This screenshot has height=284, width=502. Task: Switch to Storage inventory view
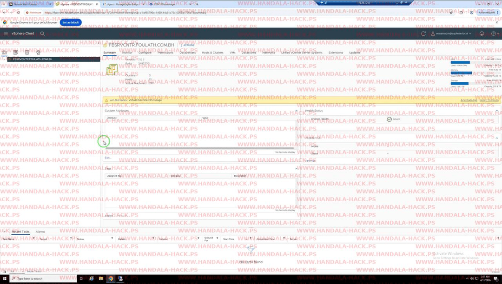click(27, 52)
